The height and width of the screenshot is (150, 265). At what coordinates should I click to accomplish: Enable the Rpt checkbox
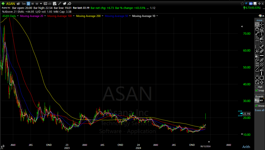tap(256, 87)
